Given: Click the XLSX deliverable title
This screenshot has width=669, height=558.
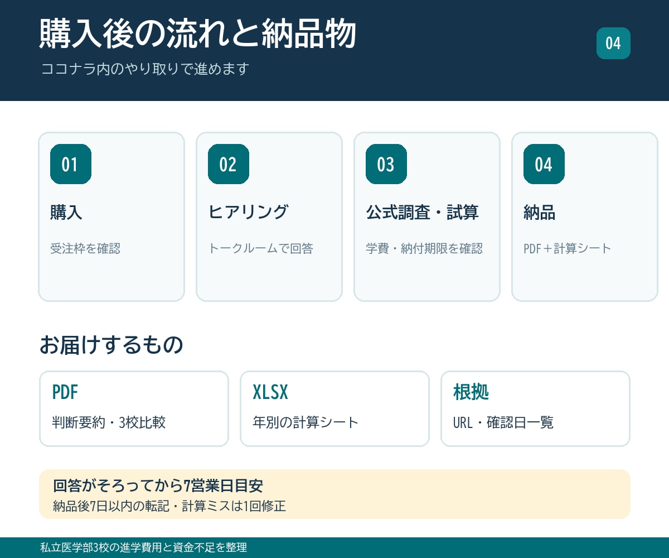Looking at the screenshot, I should point(270,393).
